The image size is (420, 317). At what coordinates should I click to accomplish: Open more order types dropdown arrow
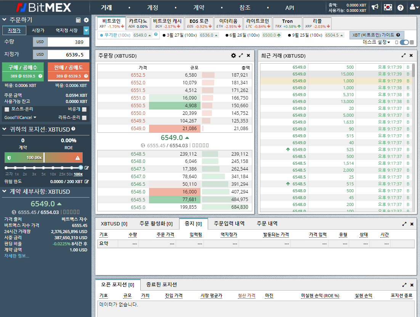(x=86, y=31)
